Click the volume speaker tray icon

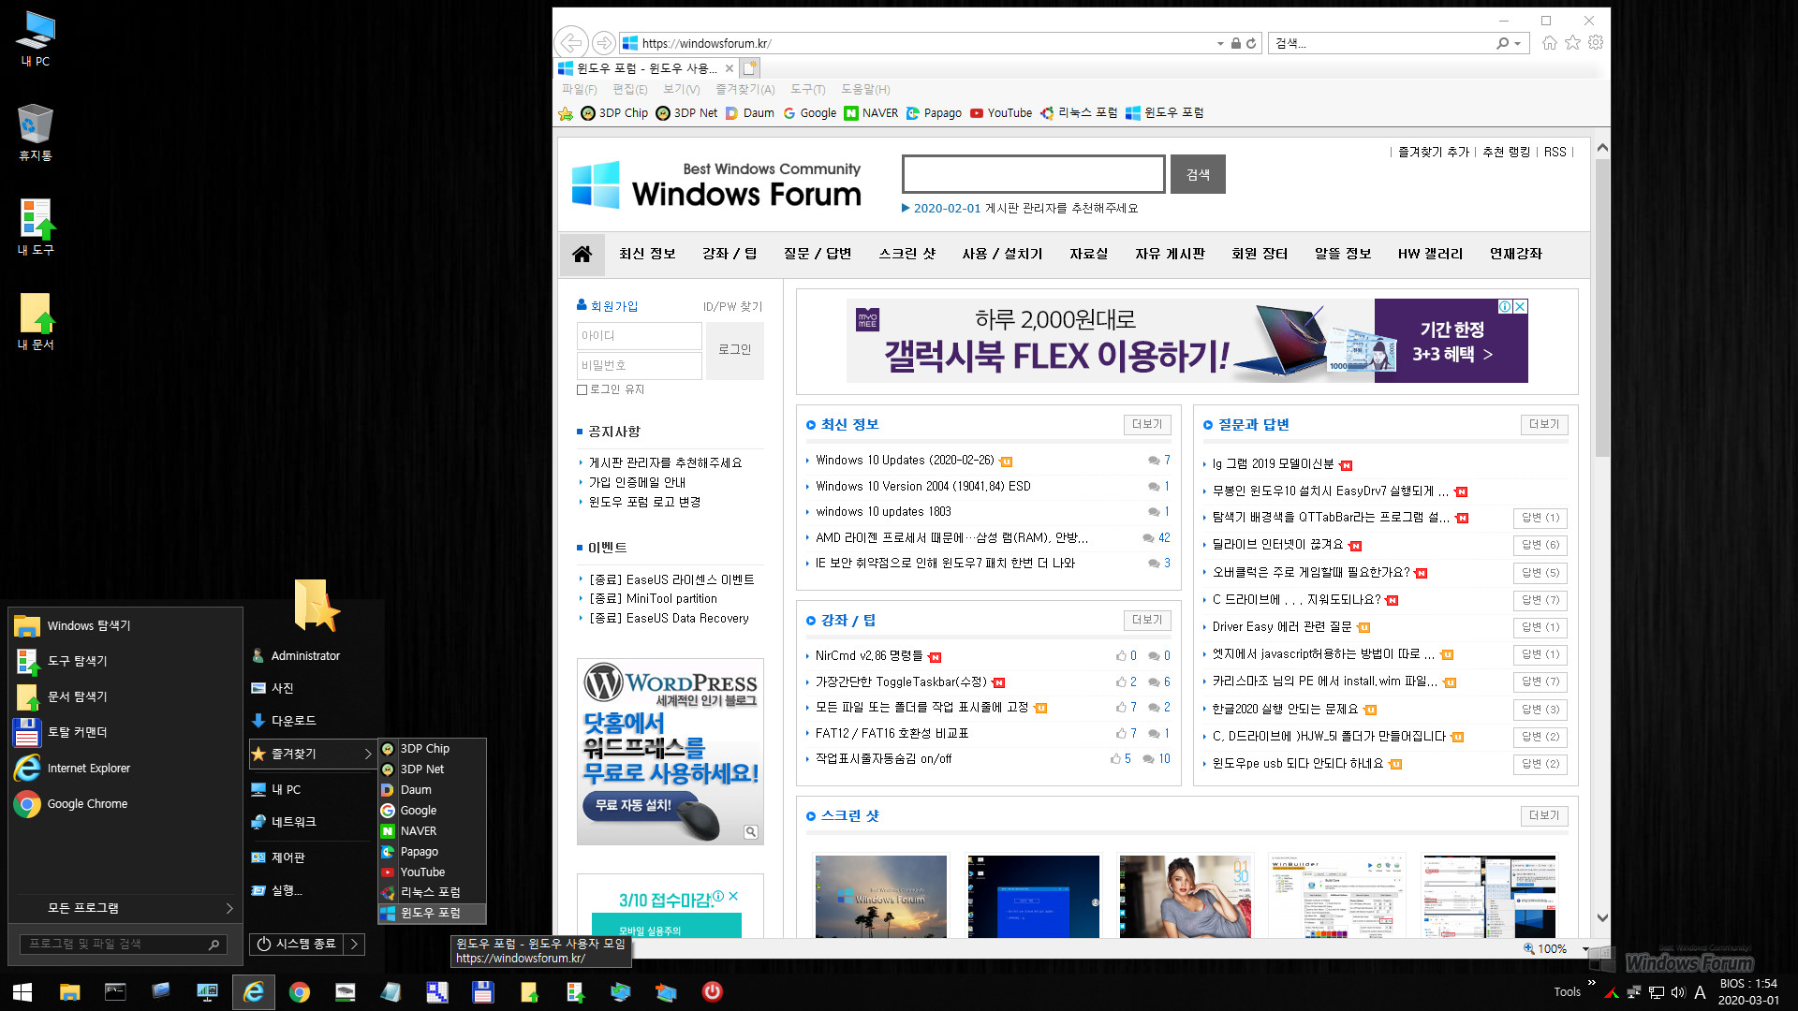pyautogui.click(x=1678, y=992)
